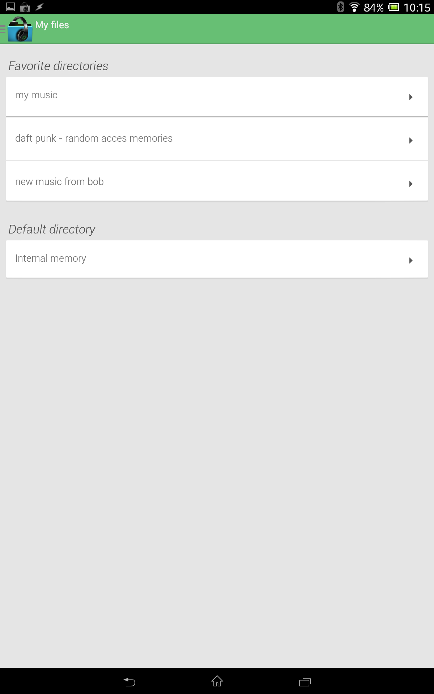Expand the arrow next to my music

[x=410, y=97]
